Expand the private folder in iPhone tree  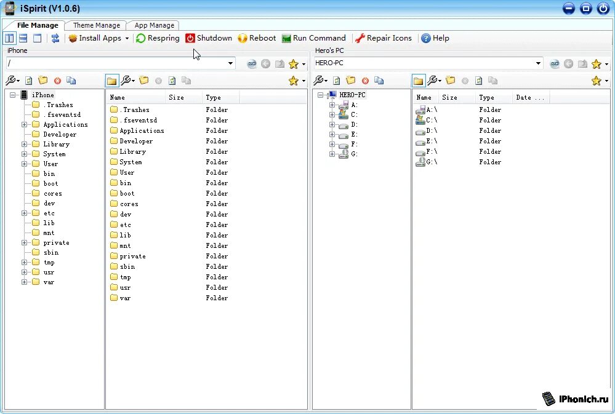[25, 242]
